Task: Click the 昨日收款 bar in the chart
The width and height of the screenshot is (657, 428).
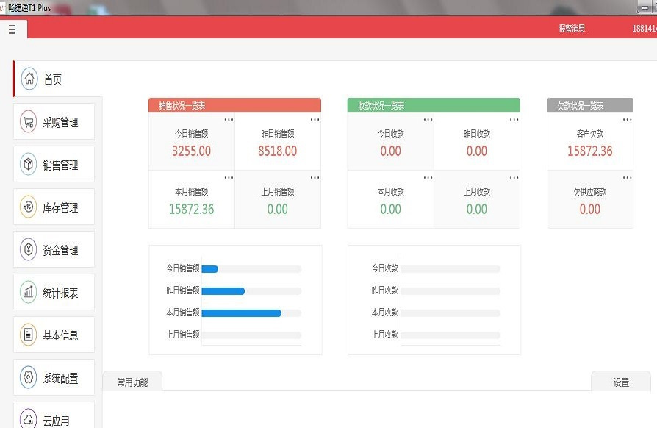Action: (450, 291)
